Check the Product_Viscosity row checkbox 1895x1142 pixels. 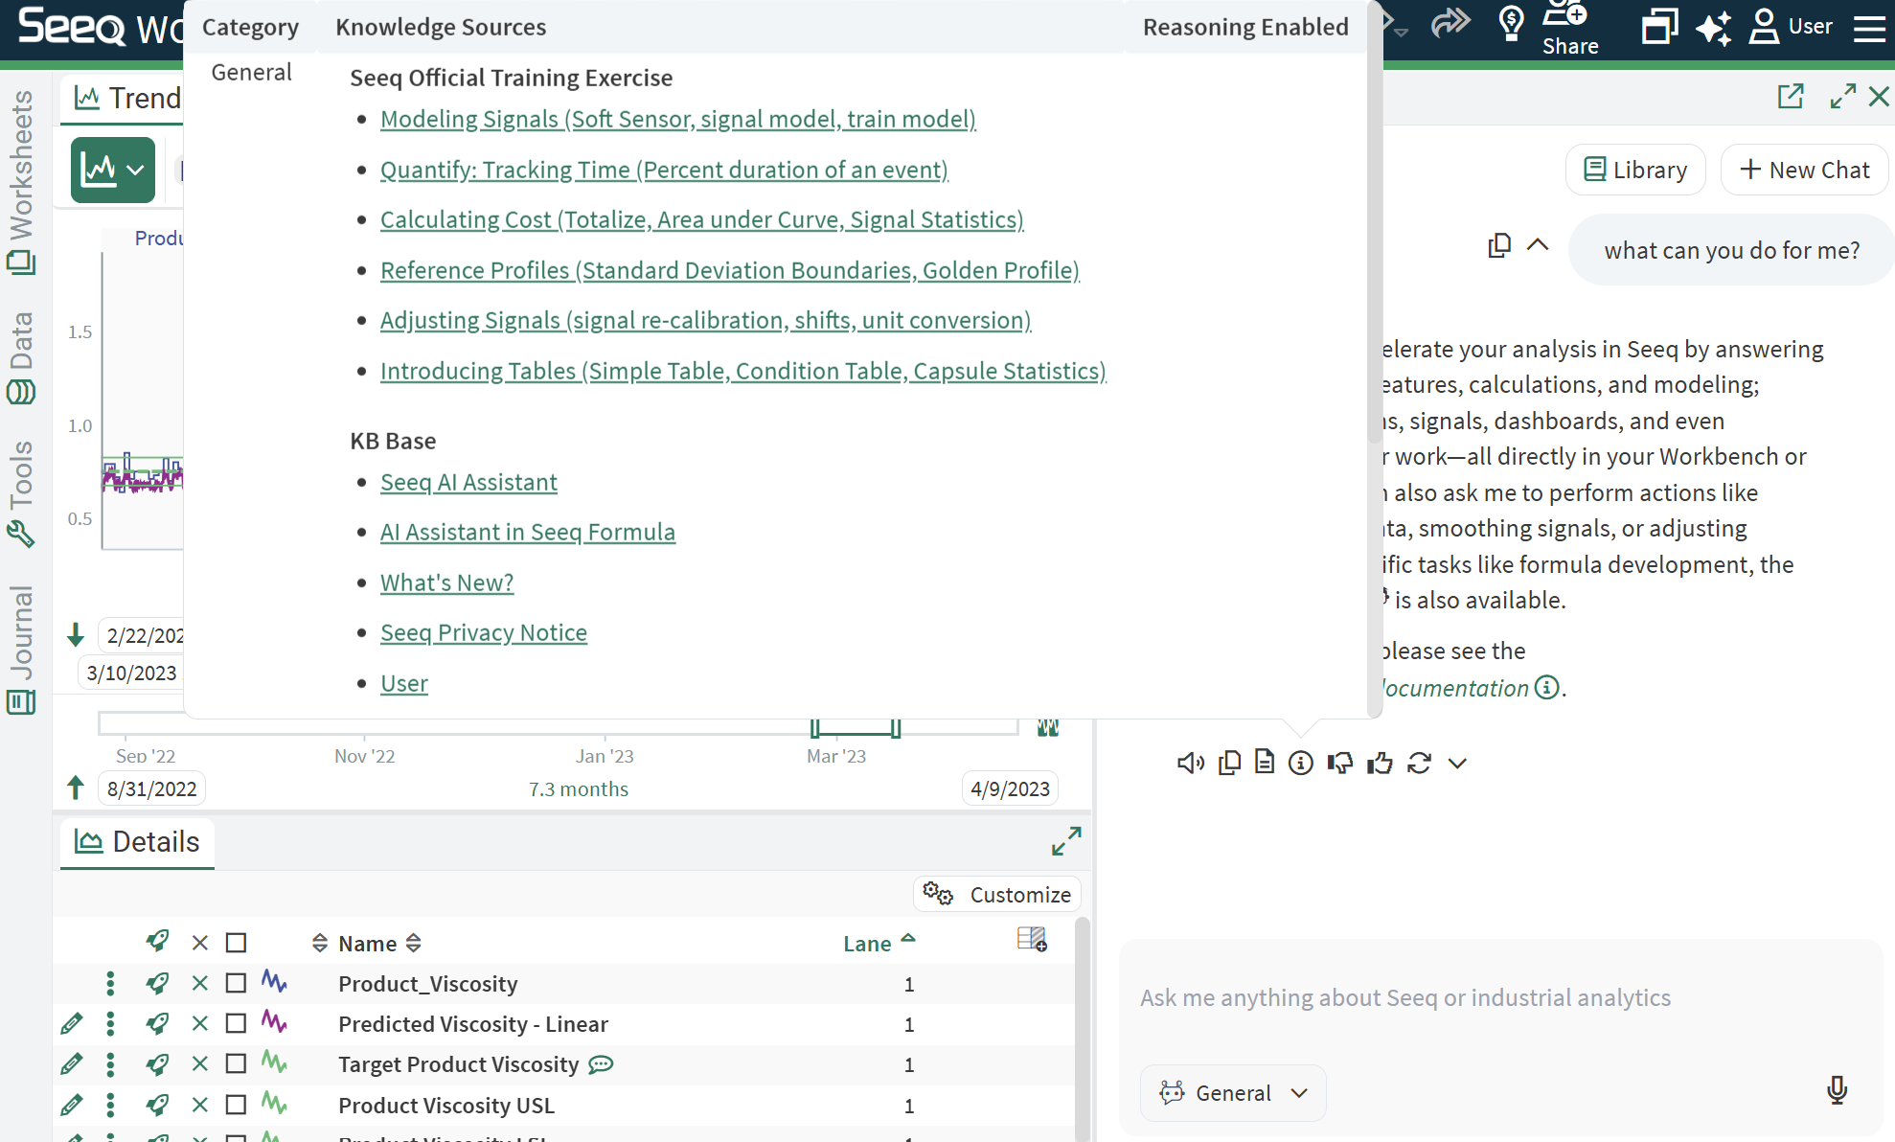(236, 983)
